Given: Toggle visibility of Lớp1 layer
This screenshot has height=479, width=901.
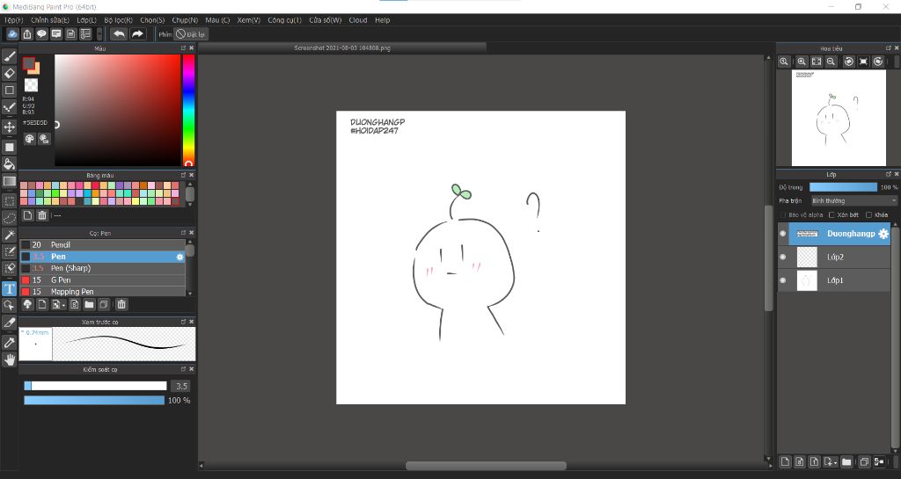Looking at the screenshot, I should click(782, 280).
